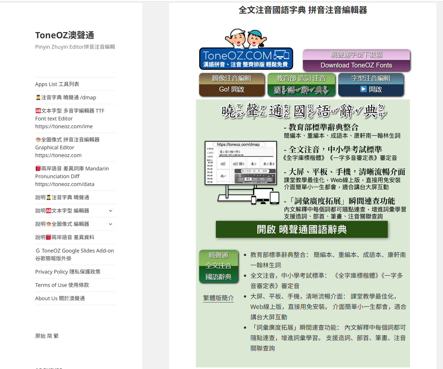Screen dimensions: 443x369
Task: Click the ToneOZ澳聲通 site title
Action: coord(65,35)
